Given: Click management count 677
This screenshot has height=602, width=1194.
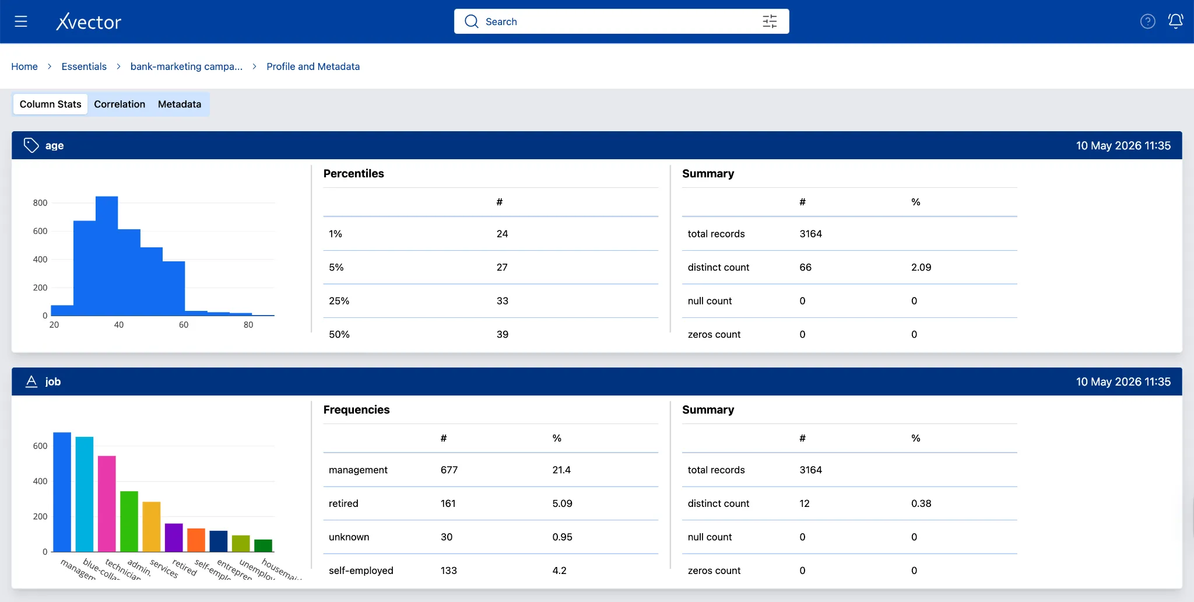Looking at the screenshot, I should point(449,470).
